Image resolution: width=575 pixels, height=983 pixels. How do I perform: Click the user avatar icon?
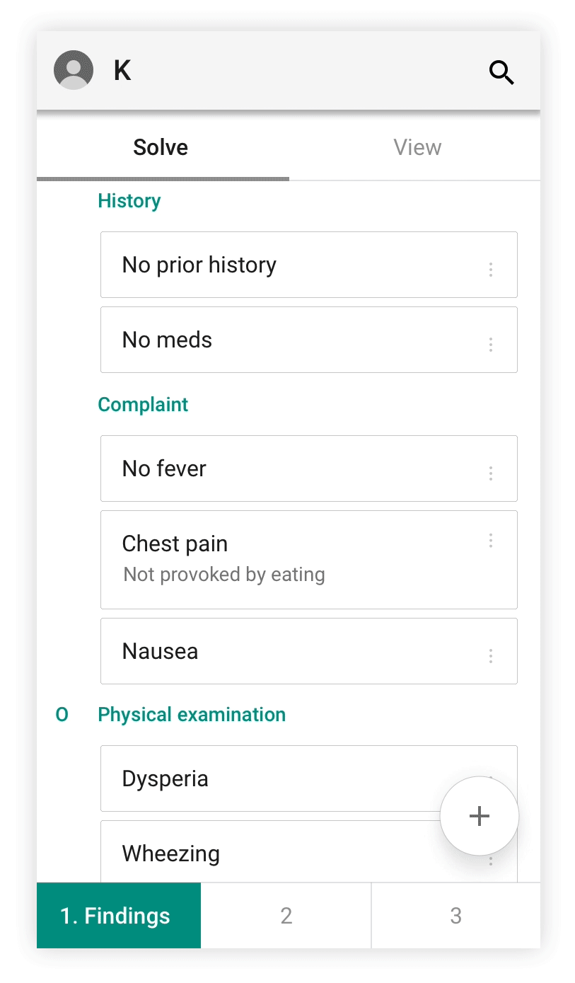tap(74, 70)
